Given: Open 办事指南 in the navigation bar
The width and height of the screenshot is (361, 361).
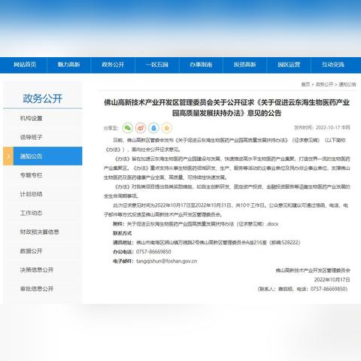Looking at the screenshot, I should pos(201,65).
